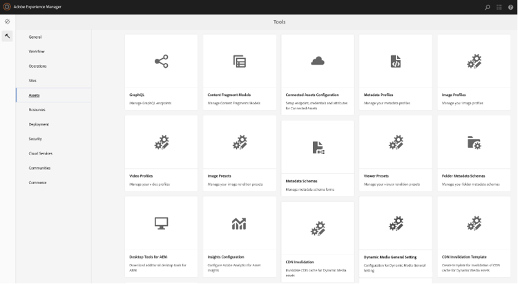Open the Image Presets title link
The height and width of the screenshot is (284, 518).
pos(219,176)
